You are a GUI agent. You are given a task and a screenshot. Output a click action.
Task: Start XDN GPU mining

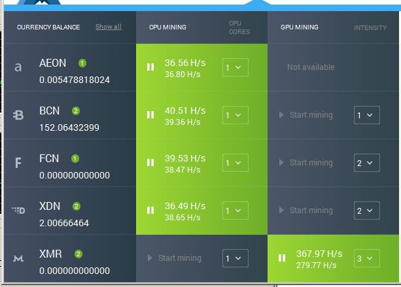pos(306,211)
